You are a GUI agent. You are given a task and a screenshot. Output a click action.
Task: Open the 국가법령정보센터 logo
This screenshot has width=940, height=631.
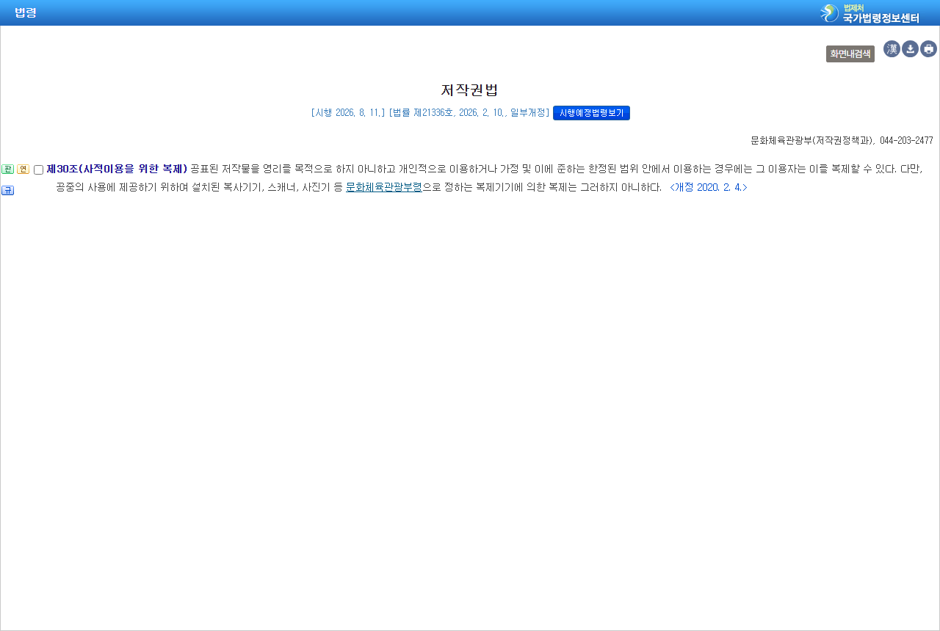tap(869, 13)
